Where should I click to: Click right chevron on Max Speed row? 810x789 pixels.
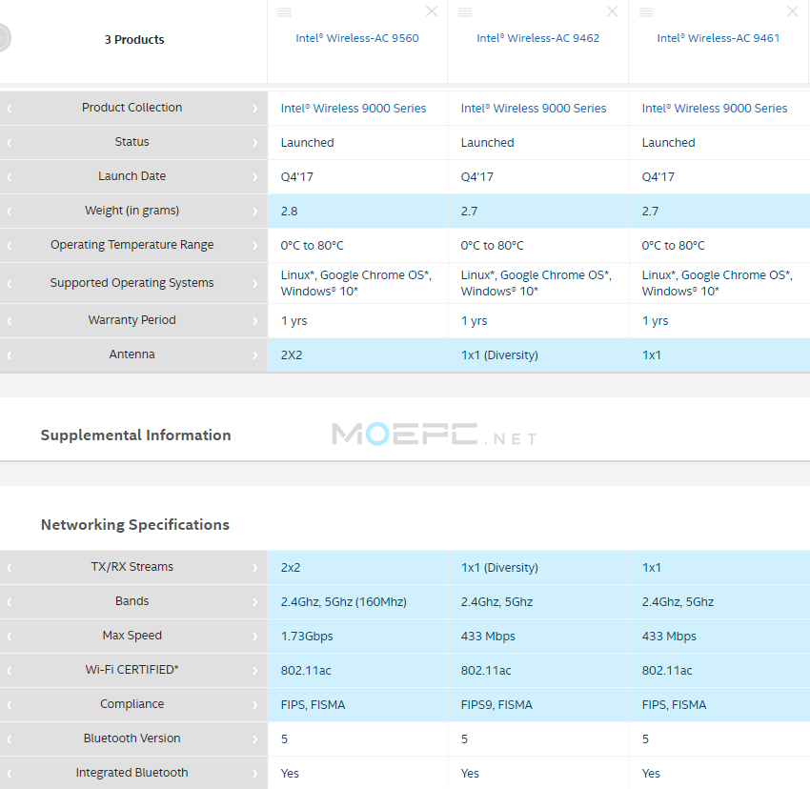(254, 636)
